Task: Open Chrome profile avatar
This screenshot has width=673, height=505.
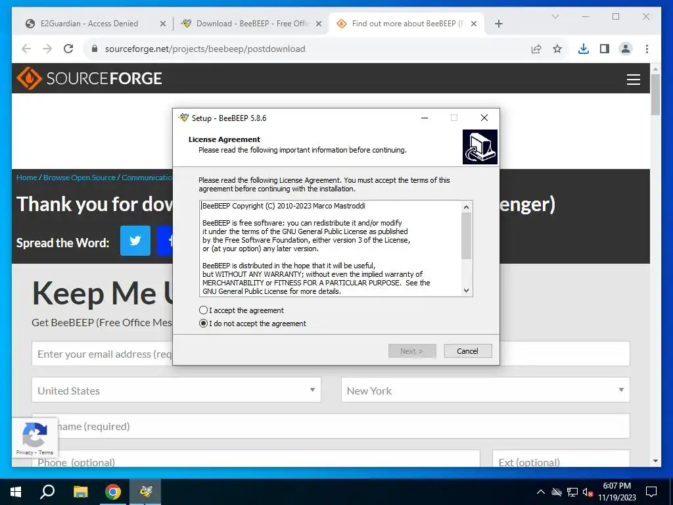Action: pos(626,49)
